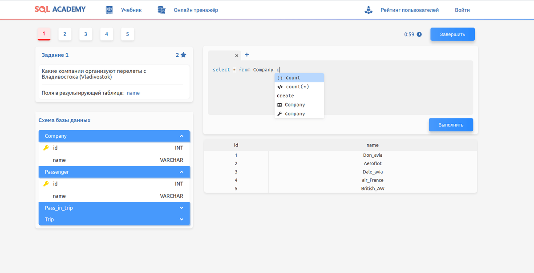Go to task number 3

85,34
